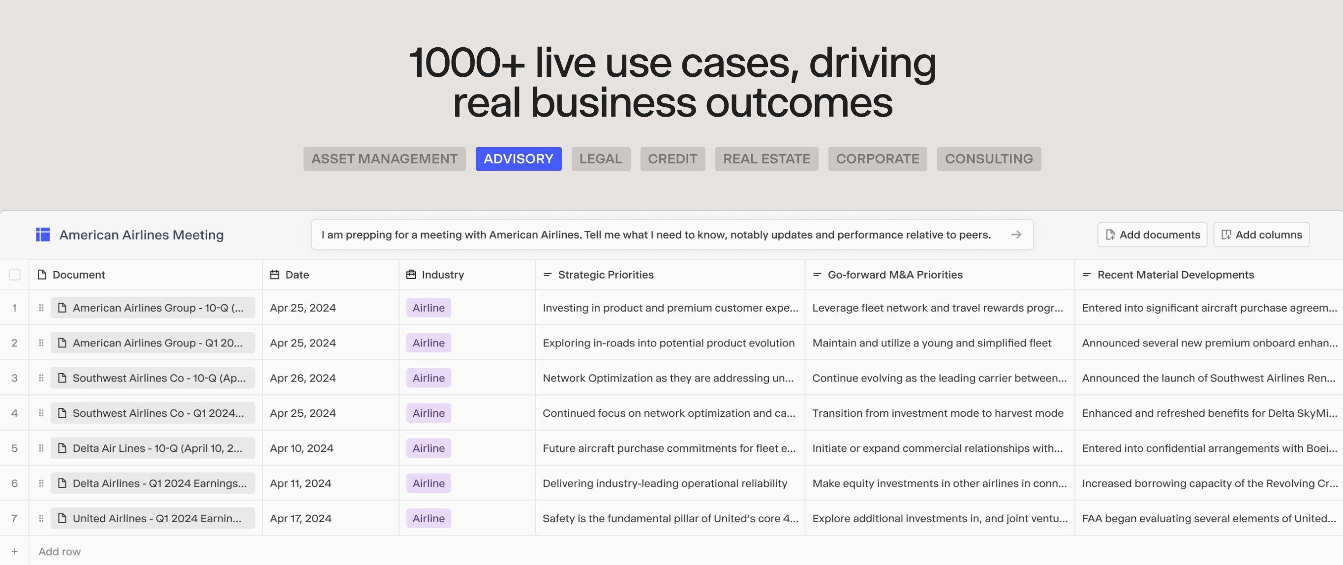
Task: Click the Add documents button
Action: [1152, 235]
